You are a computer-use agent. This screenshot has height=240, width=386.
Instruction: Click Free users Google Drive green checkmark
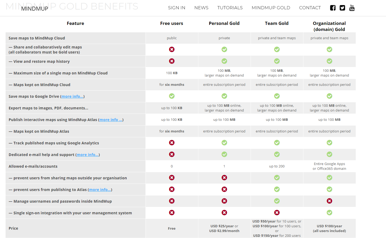tap(172, 96)
